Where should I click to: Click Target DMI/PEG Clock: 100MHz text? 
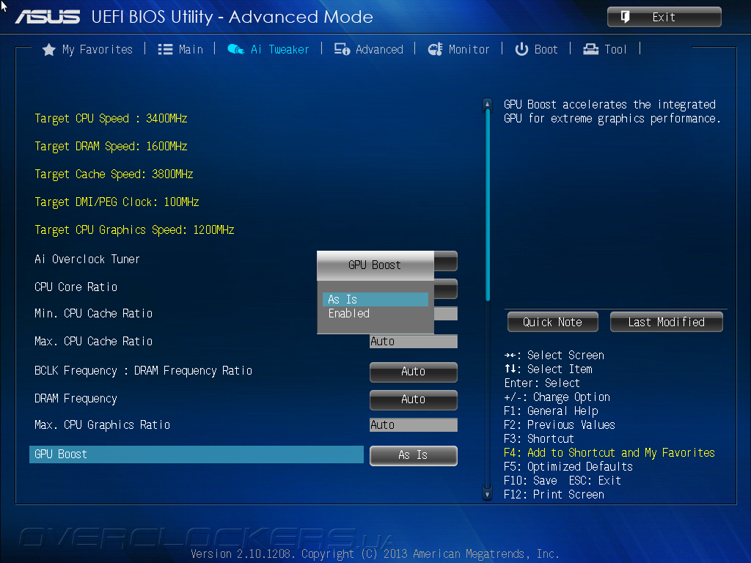(117, 202)
